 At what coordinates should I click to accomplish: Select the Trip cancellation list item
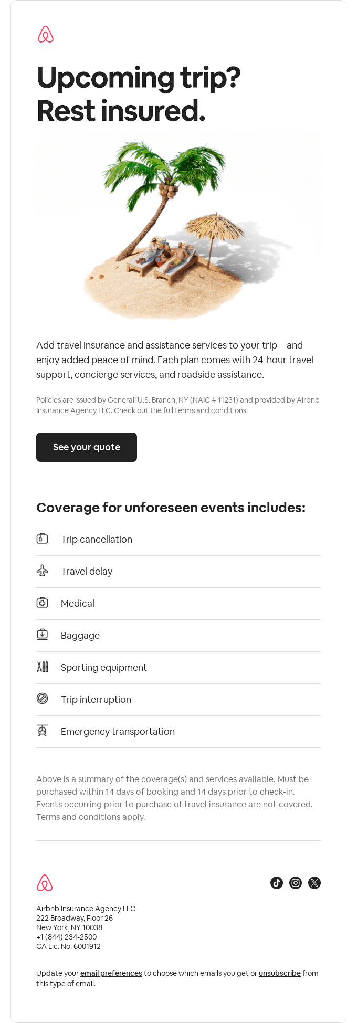[x=178, y=540]
